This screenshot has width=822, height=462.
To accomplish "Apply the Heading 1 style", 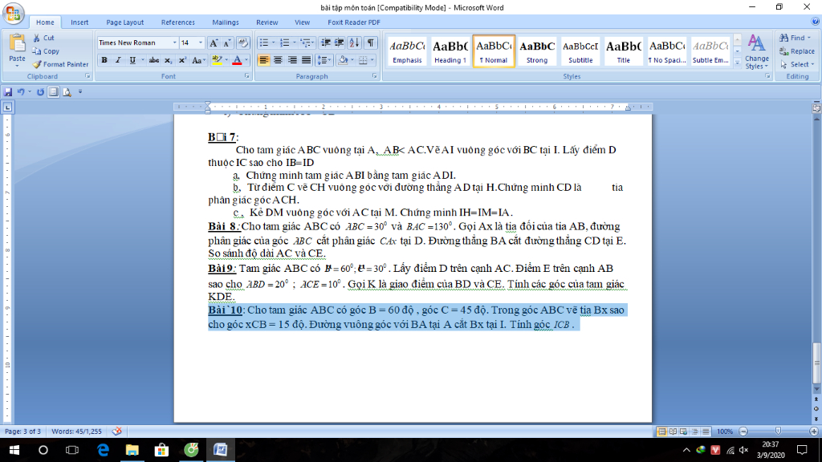I will (x=450, y=51).
